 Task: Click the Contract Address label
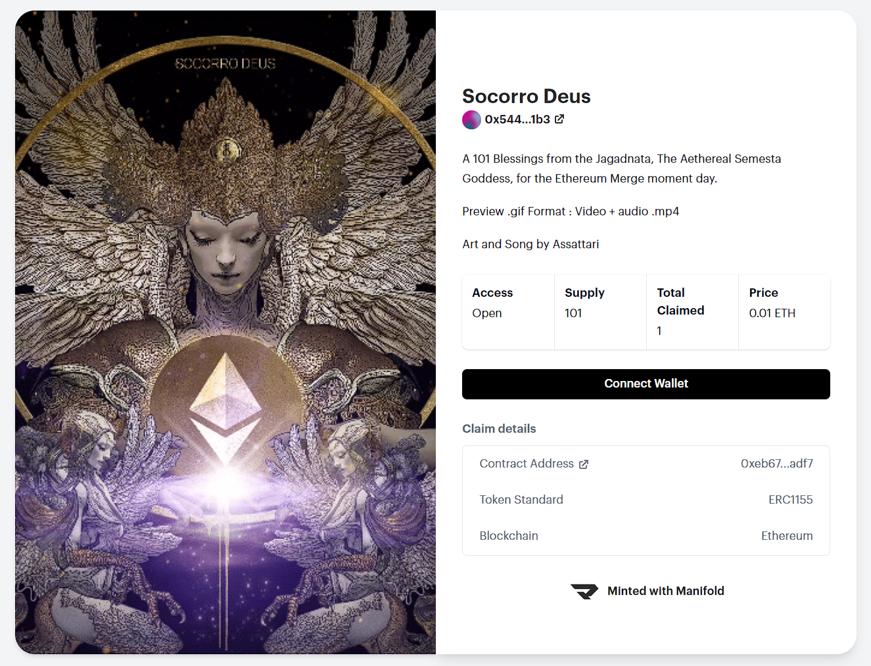tap(527, 464)
